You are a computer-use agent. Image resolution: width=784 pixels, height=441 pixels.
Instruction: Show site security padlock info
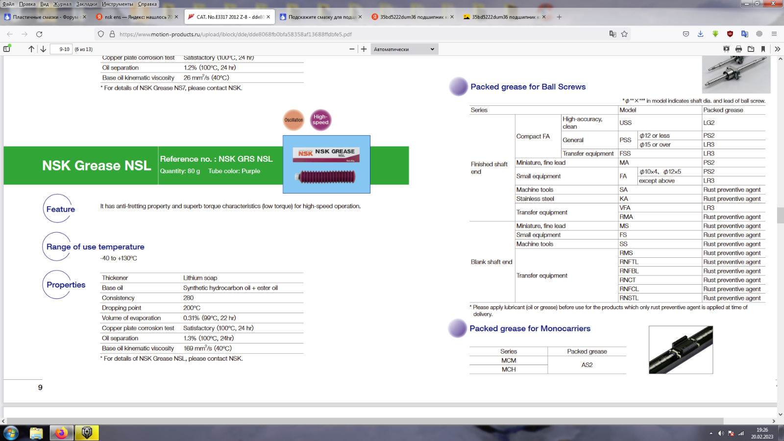click(x=112, y=34)
